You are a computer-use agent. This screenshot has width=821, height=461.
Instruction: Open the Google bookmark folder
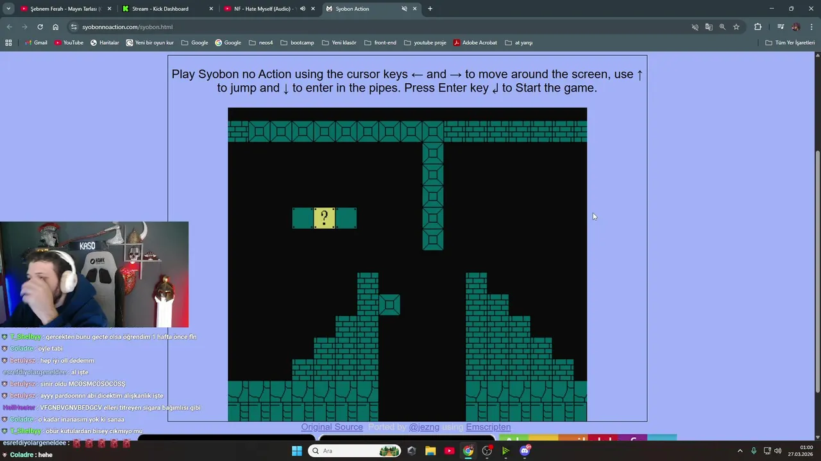pos(195,43)
